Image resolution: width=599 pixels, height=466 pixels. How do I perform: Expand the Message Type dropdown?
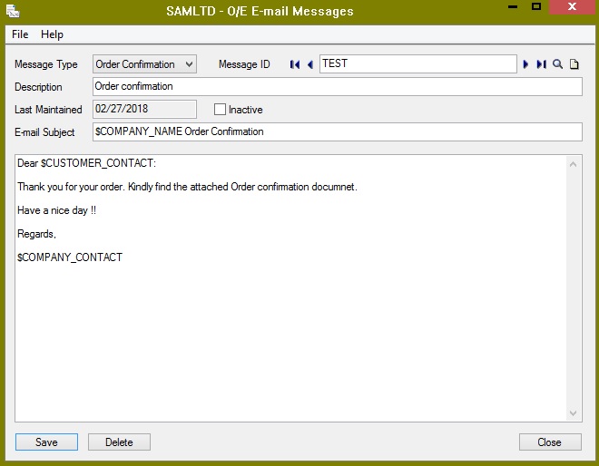pos(189,64)
